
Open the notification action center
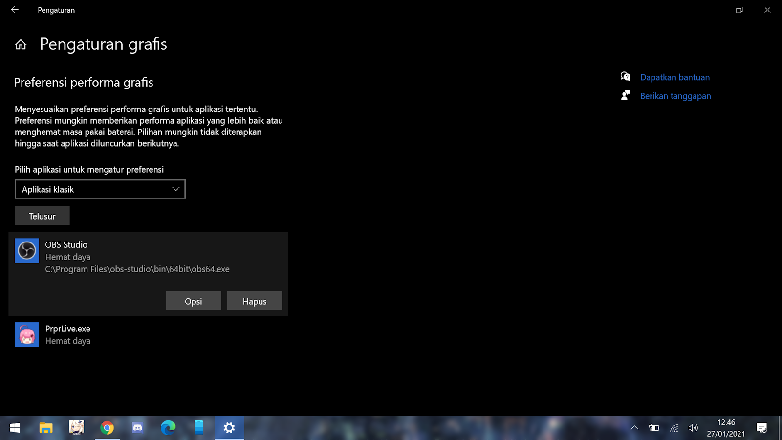(x=761, y=428)
